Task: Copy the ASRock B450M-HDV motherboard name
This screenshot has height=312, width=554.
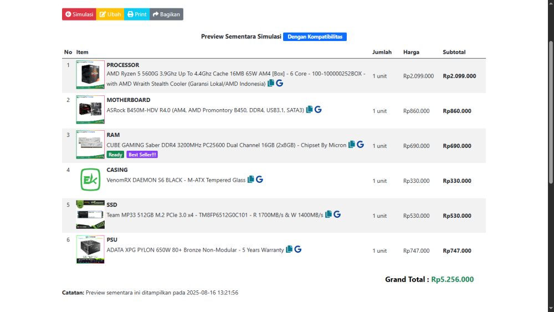Action: (x=310, y=110)
